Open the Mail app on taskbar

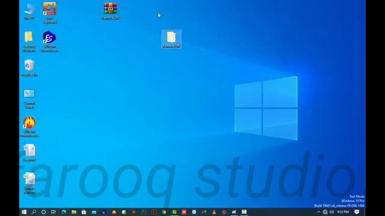94,212
